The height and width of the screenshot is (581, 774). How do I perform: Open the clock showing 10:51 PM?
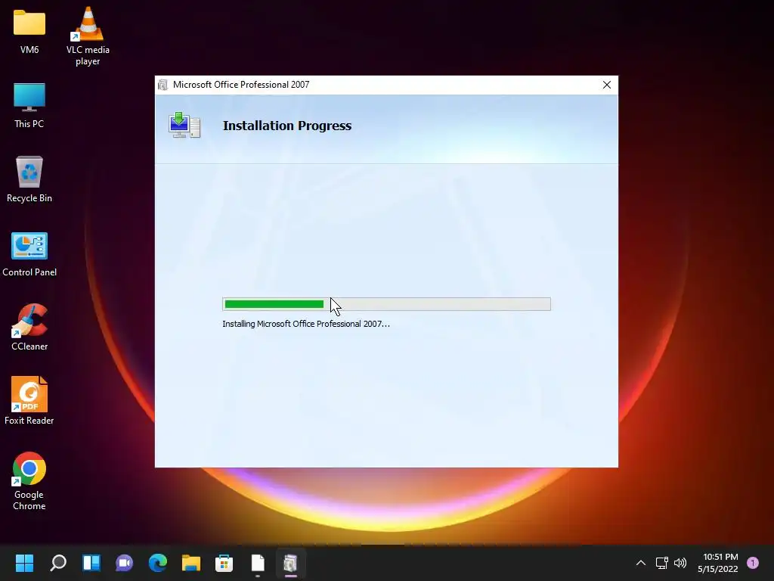coord(718,563)
